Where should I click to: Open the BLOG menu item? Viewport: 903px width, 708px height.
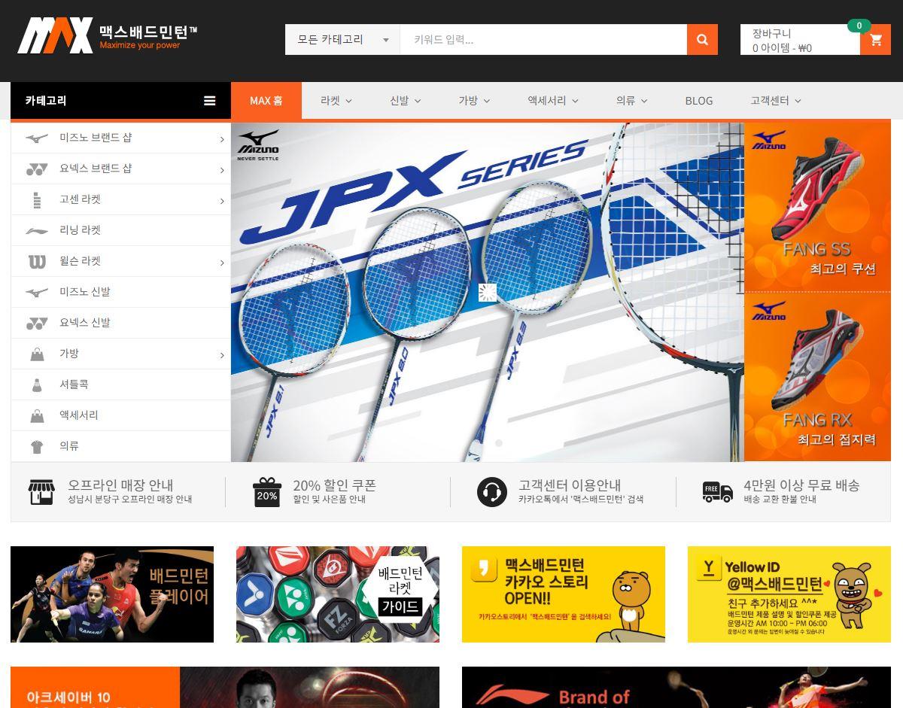tap(698, 101)
